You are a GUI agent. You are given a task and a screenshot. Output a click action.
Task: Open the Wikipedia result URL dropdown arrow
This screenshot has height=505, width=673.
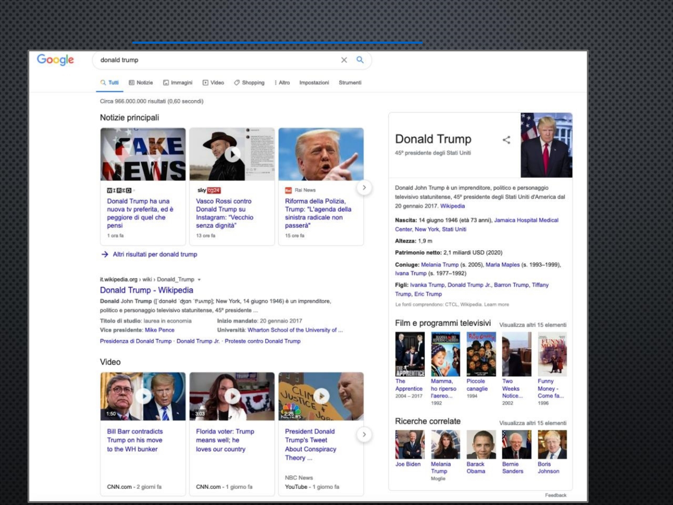point(199,280)
